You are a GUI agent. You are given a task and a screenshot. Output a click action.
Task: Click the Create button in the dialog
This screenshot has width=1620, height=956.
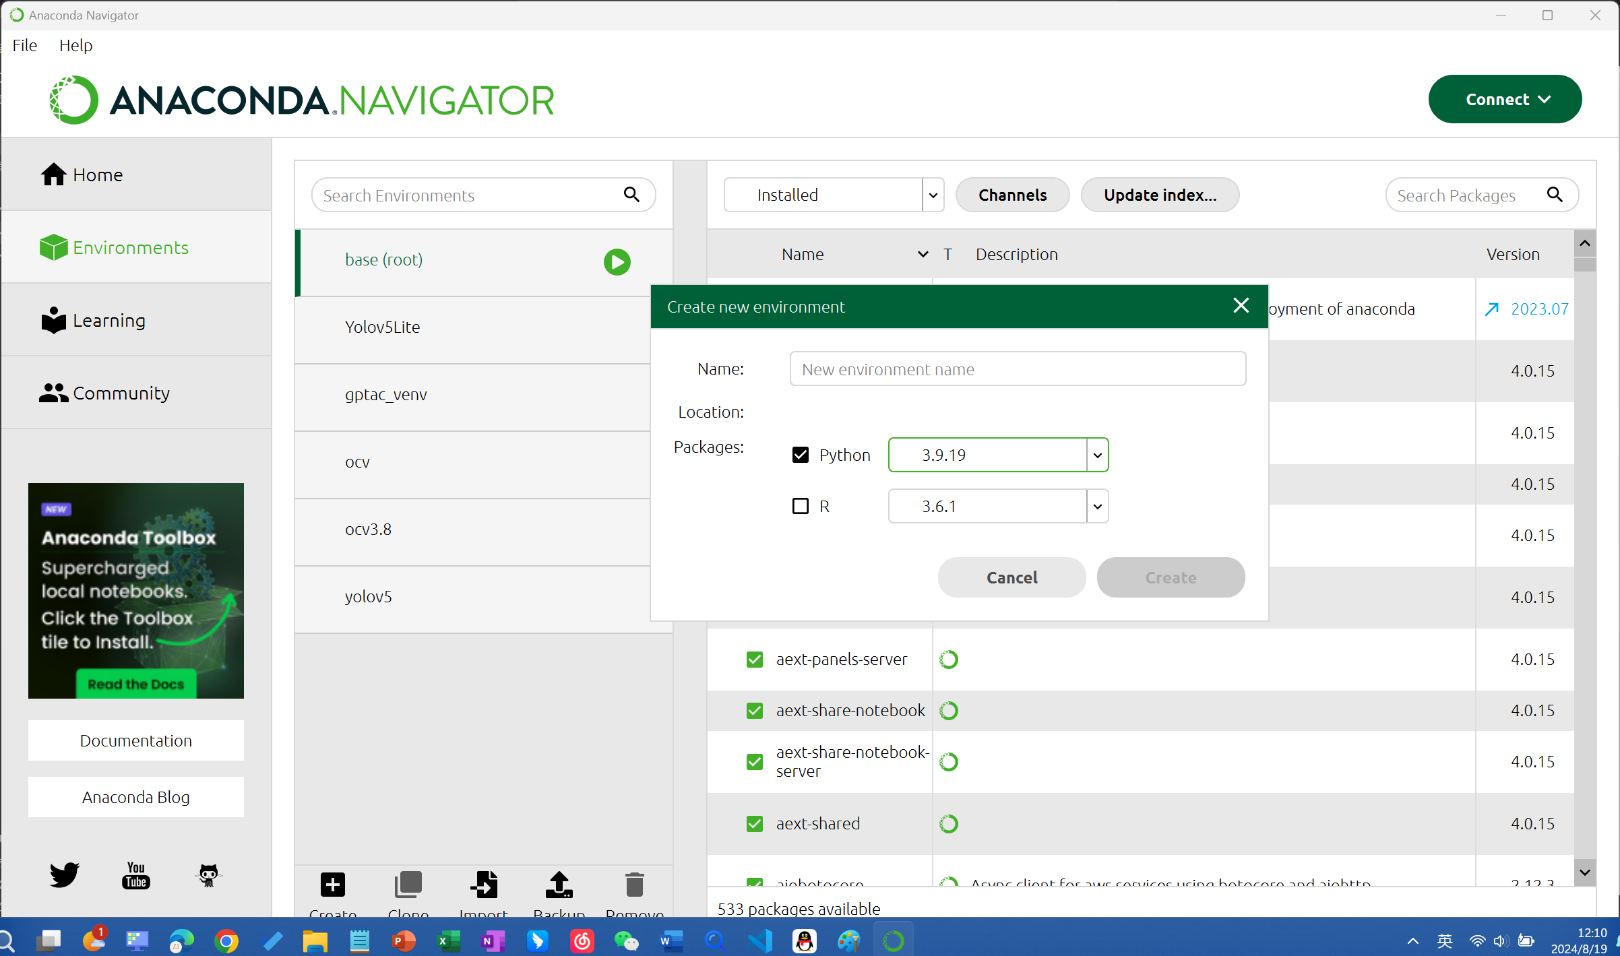(1171, 577)
